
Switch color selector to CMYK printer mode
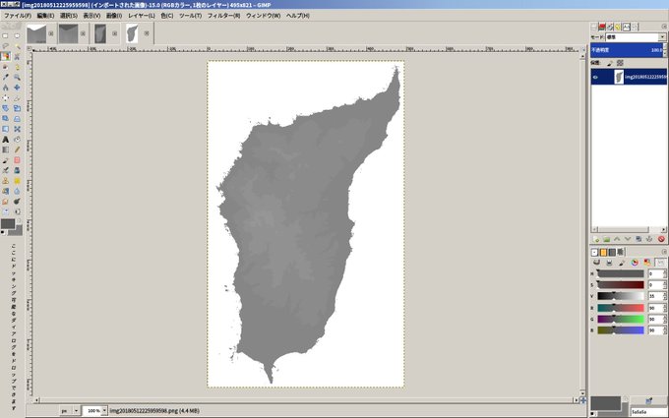click(609, 263)
